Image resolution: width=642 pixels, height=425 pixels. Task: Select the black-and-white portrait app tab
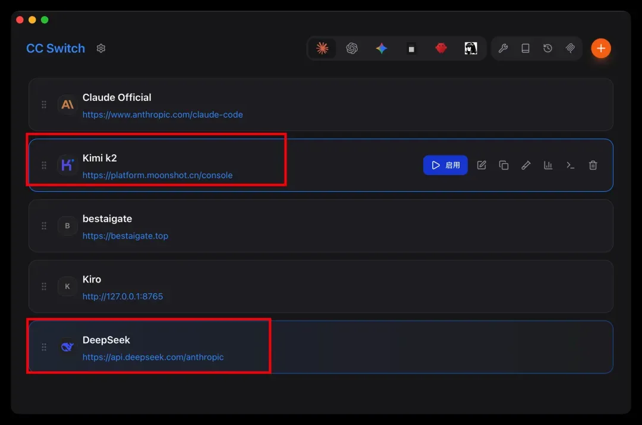[471, 48]
